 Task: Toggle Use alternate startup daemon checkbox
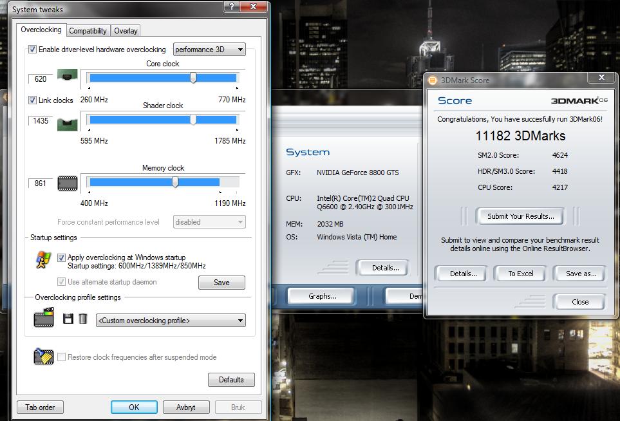point(61,282)
